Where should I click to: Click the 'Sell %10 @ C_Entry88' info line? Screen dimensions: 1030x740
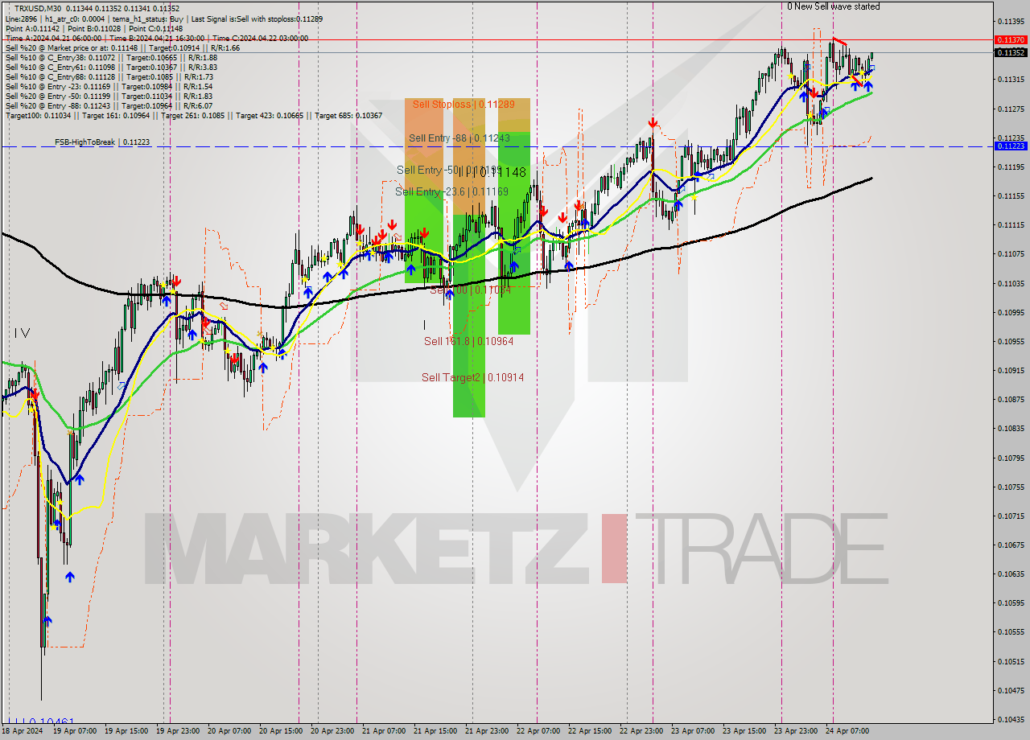pos(109,76)
